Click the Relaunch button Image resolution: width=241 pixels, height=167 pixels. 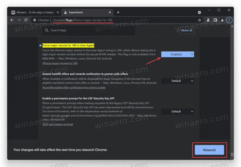pos(209,150)
